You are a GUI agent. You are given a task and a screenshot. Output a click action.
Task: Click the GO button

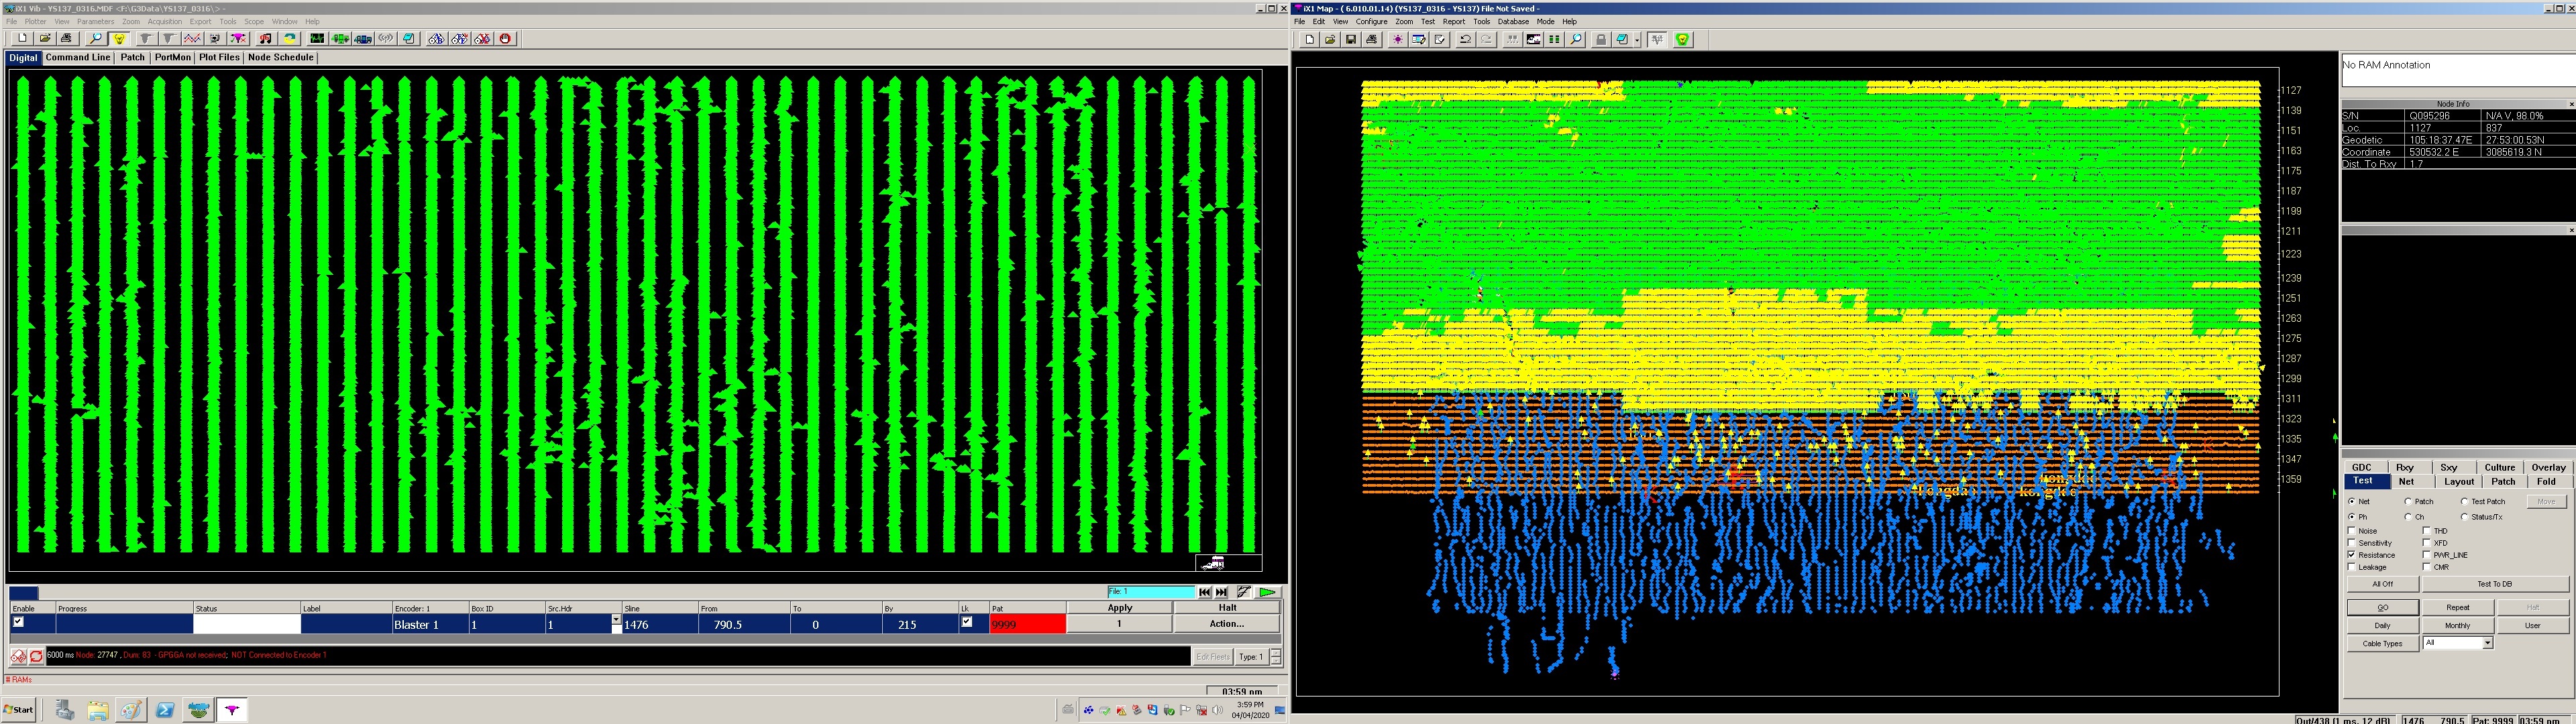[2382, 607]
